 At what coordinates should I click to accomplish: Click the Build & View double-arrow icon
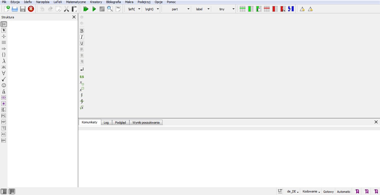pyautogui.click(x=86, y=9)
